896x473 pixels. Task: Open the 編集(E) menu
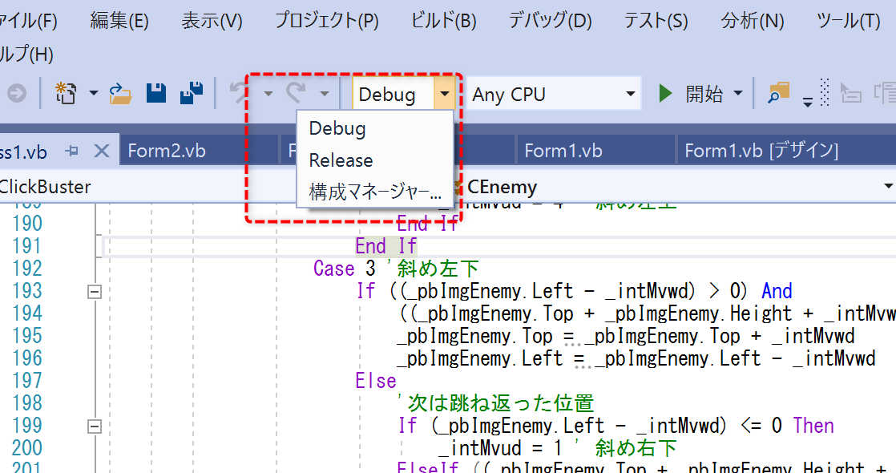[119, 21]
